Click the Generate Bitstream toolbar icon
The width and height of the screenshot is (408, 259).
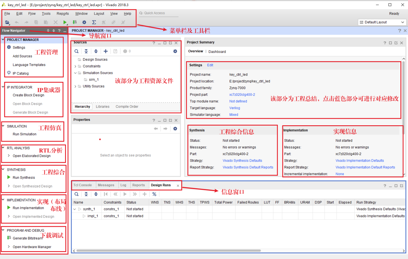(x=75, y=22)
